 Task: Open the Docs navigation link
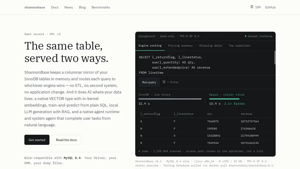point(54,7)
